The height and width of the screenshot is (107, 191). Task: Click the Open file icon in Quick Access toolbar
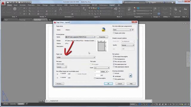(x=11, y=2)
